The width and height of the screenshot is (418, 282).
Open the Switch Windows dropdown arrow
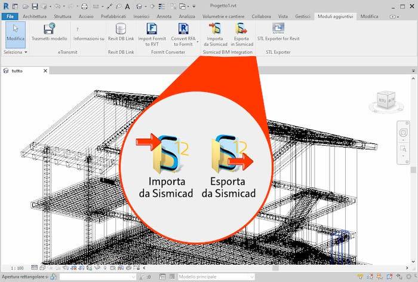(x=188, y=6)
